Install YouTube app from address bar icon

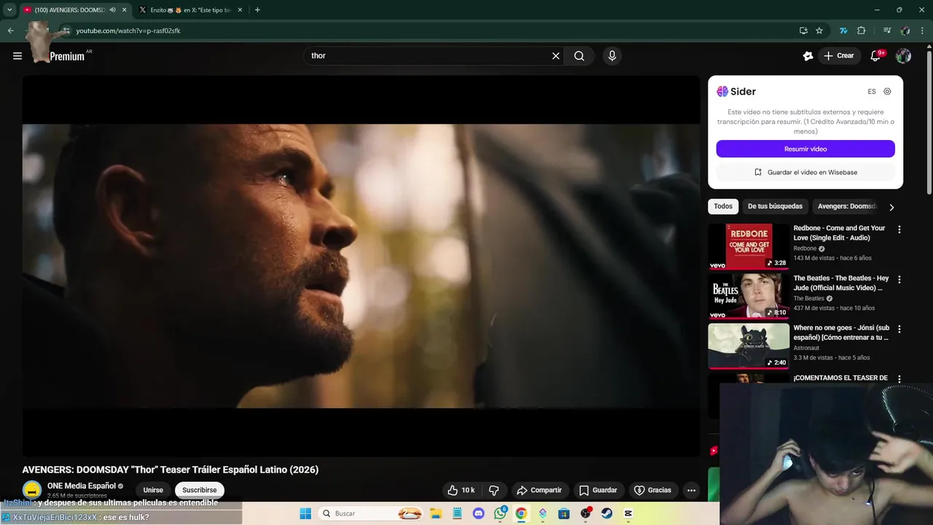tap(803, 31)
